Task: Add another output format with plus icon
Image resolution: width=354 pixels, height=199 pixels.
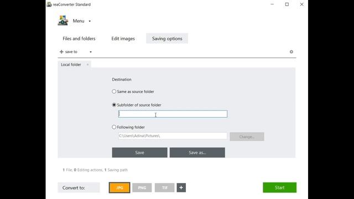Action: click(181, 188)
